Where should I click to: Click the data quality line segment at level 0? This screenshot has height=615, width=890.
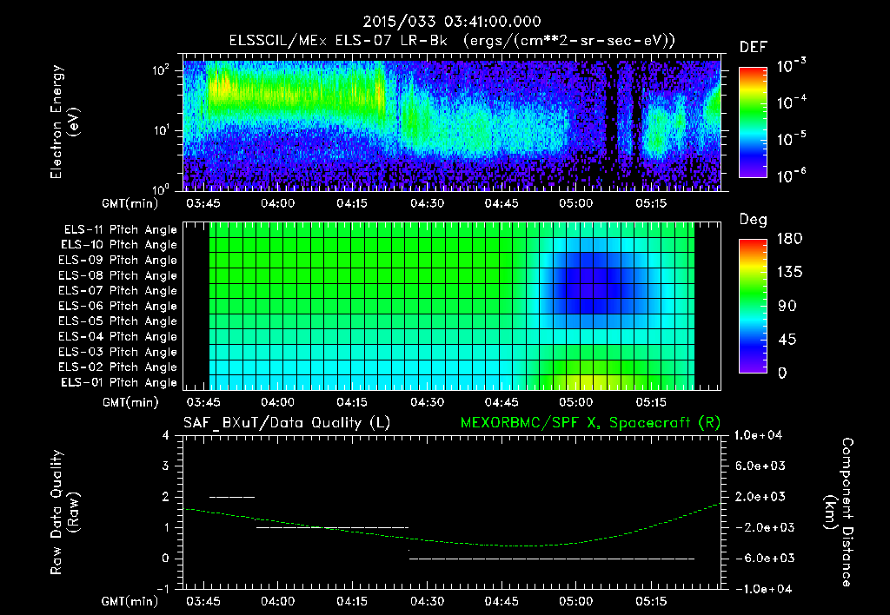coord(552,559)
